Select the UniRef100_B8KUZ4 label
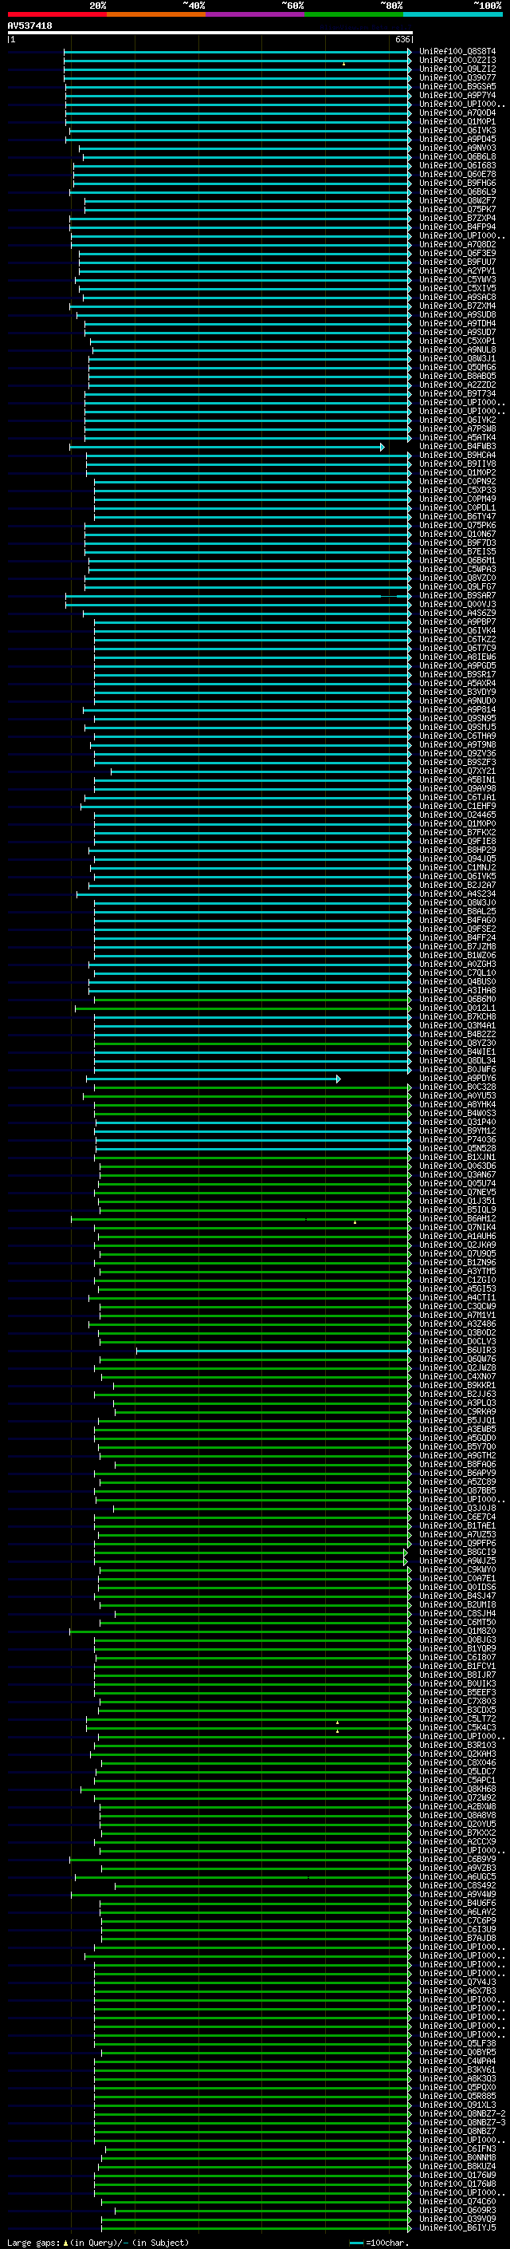The width and height of the screenshot is (510, 2249). [457, 2166]
